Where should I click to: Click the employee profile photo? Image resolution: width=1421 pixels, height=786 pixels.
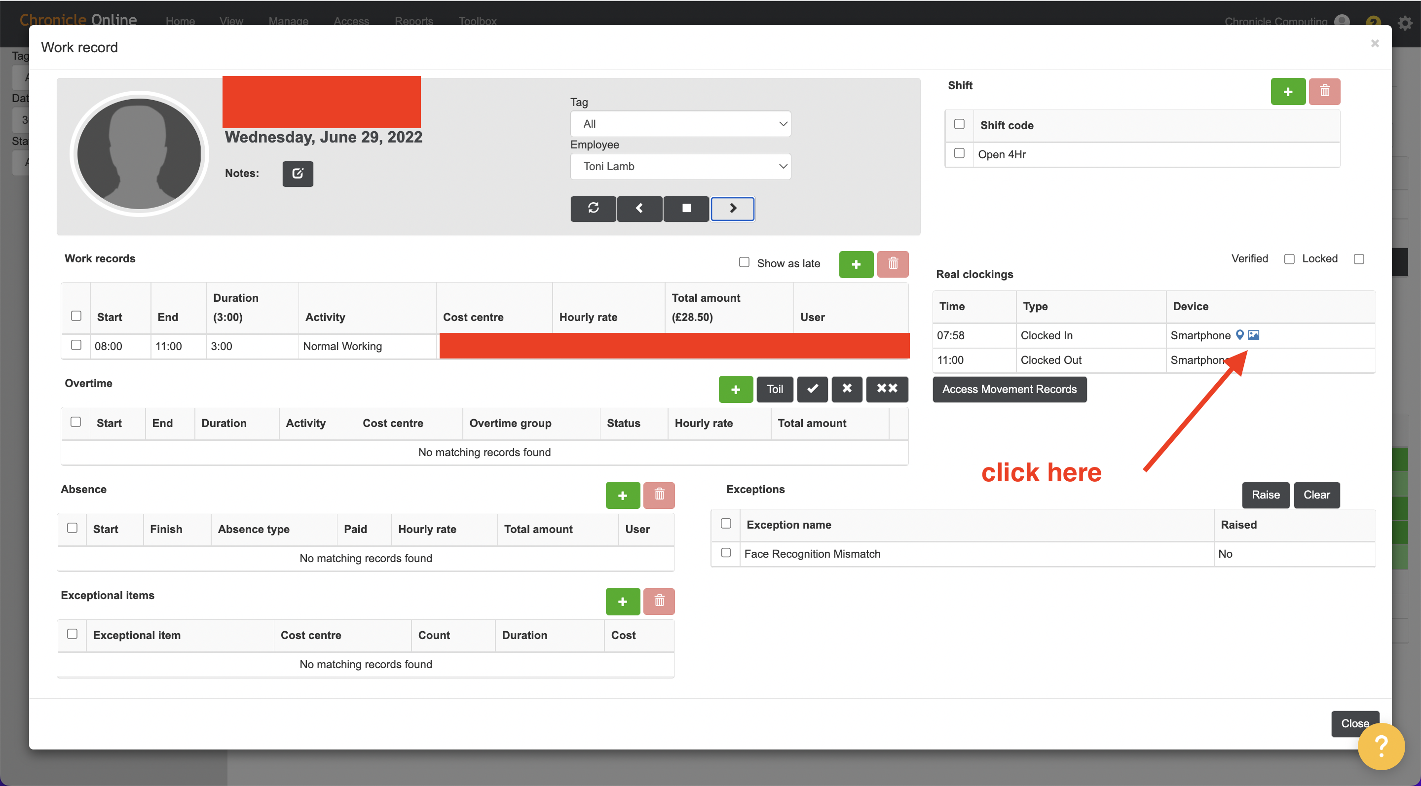pyautogui.click(x=139, y=154)
